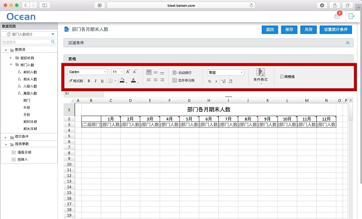Select the 年份 field
Viewport: 362px width, 219px height.
click(x=27, y=107)
